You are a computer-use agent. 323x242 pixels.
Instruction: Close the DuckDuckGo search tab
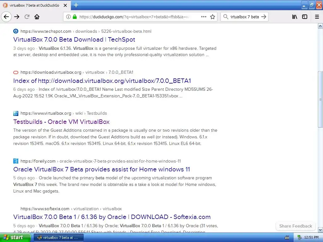65,5
